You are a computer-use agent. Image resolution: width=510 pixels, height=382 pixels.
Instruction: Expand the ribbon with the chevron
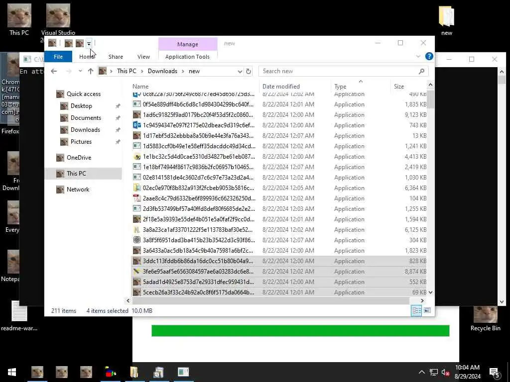pos(418,57)
